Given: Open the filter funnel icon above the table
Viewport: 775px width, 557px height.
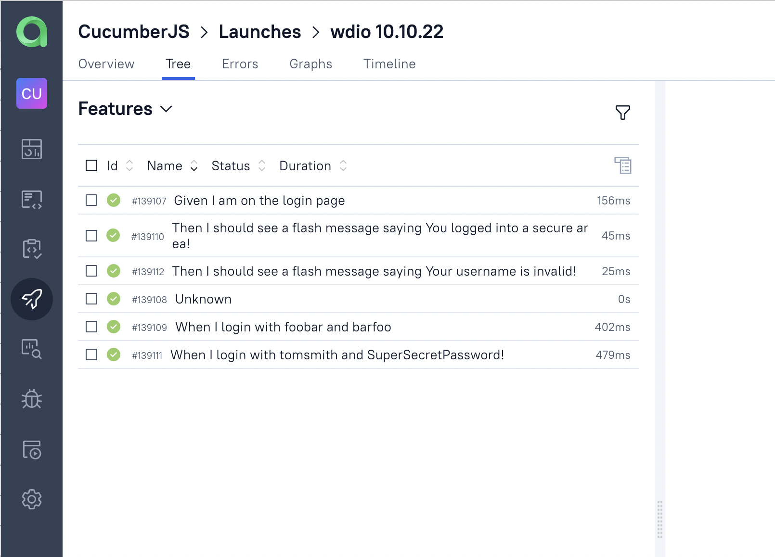Looking at the screenshot, I should 623,113.
